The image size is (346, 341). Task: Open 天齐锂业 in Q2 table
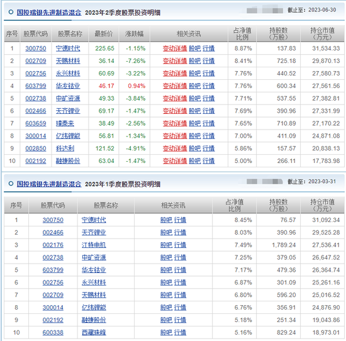(x=68, y=111)
